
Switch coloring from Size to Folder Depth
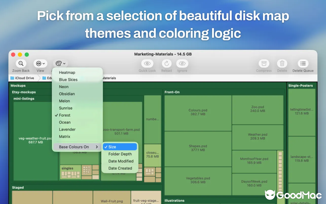(120, 154)
